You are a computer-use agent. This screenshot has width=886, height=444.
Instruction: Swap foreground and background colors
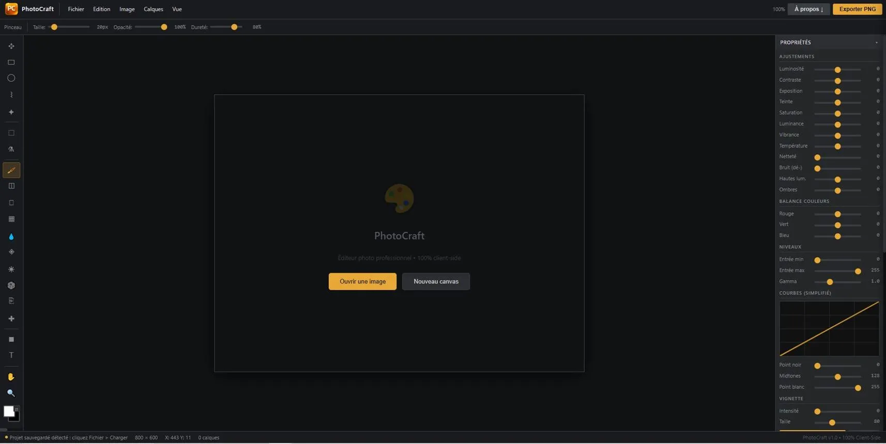click(17, 409)
